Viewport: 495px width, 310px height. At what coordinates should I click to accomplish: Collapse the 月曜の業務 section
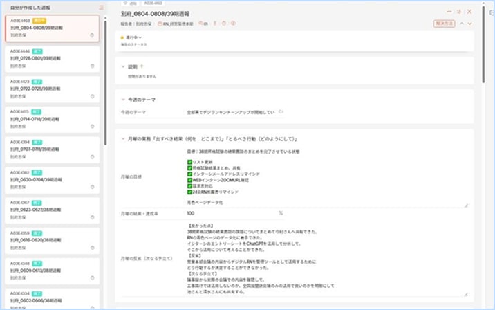pyautogui.click(x=123, y=139)
